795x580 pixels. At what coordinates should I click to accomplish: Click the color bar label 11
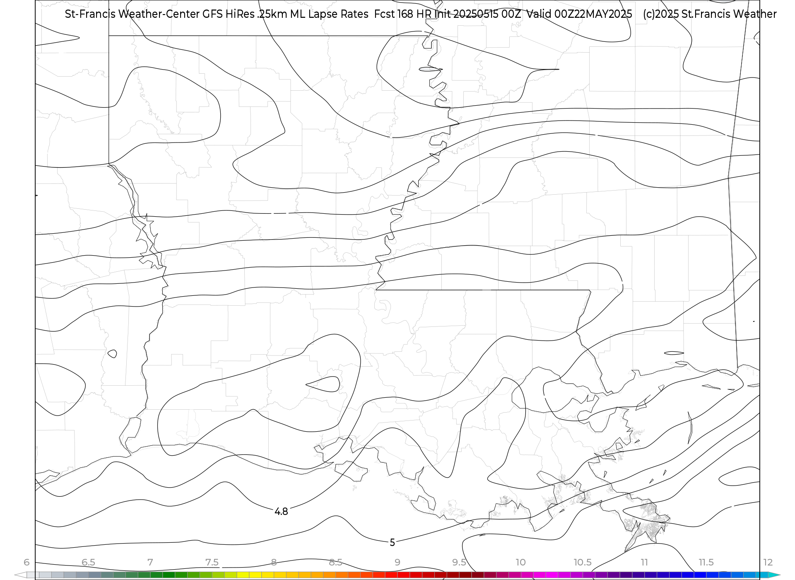(x=644, y=562)
